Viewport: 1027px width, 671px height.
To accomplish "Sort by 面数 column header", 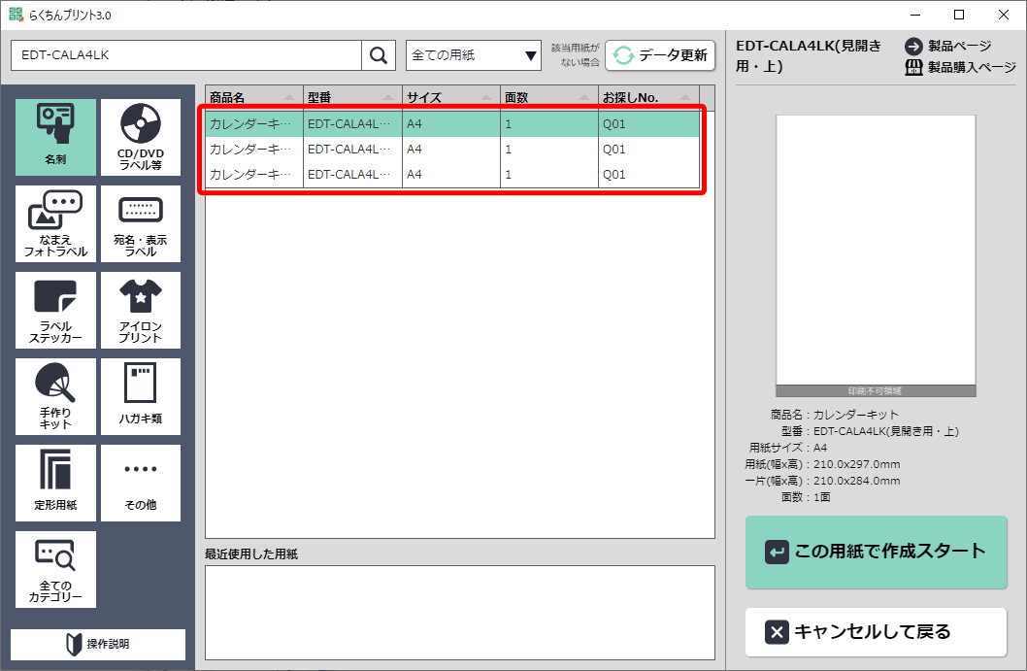I will point(549,98).
